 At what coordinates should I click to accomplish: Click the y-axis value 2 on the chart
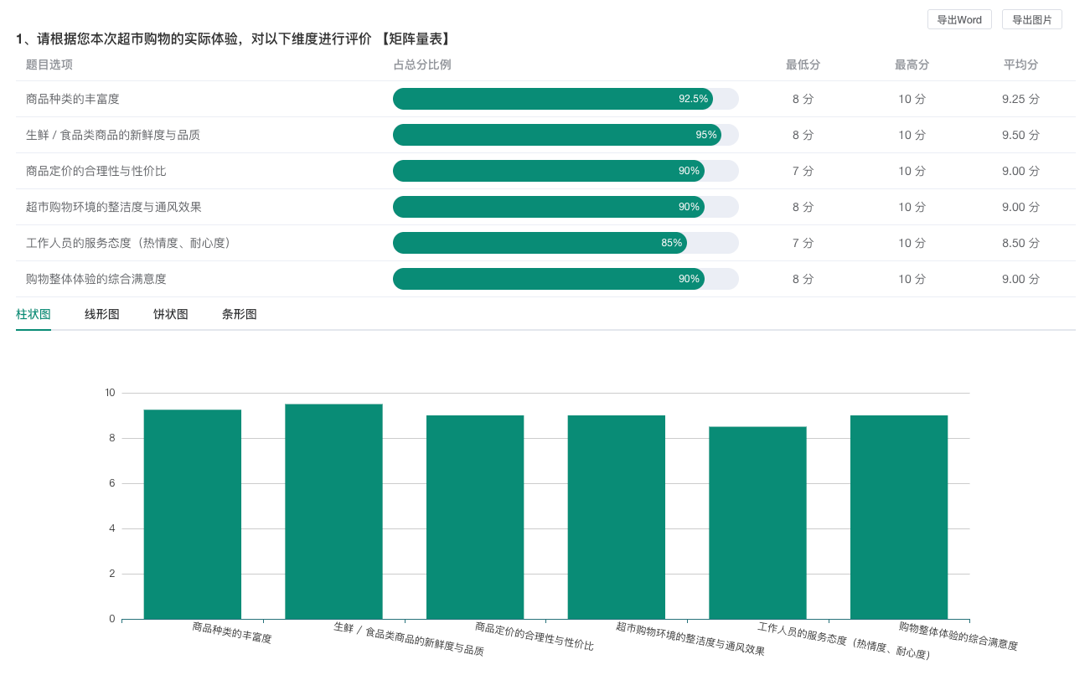click(112, 574)
